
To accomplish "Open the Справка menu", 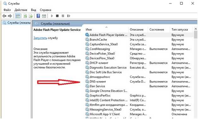I will 45,10.
